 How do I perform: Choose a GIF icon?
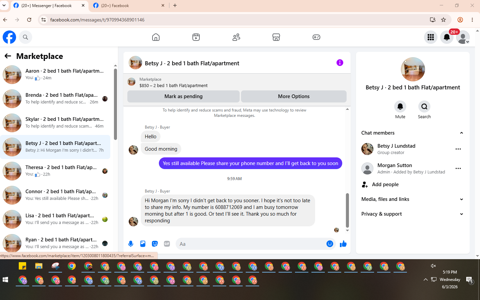[167, 244]
